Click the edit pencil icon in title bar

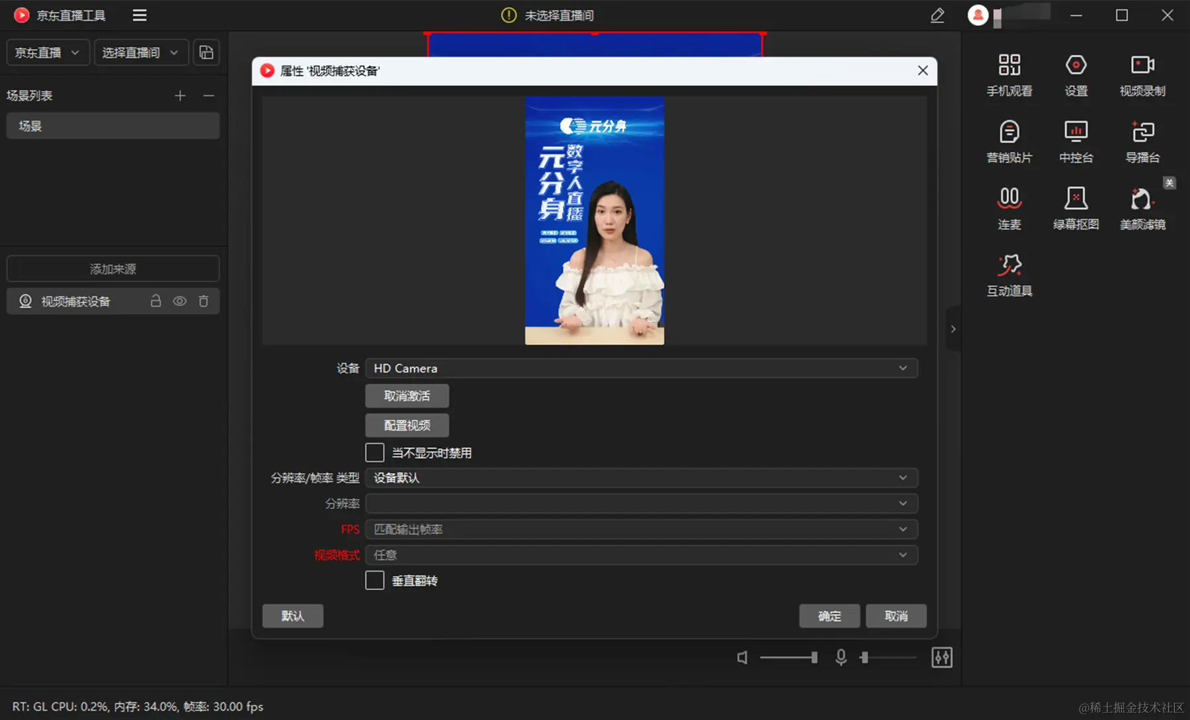(x=937, y=15)
